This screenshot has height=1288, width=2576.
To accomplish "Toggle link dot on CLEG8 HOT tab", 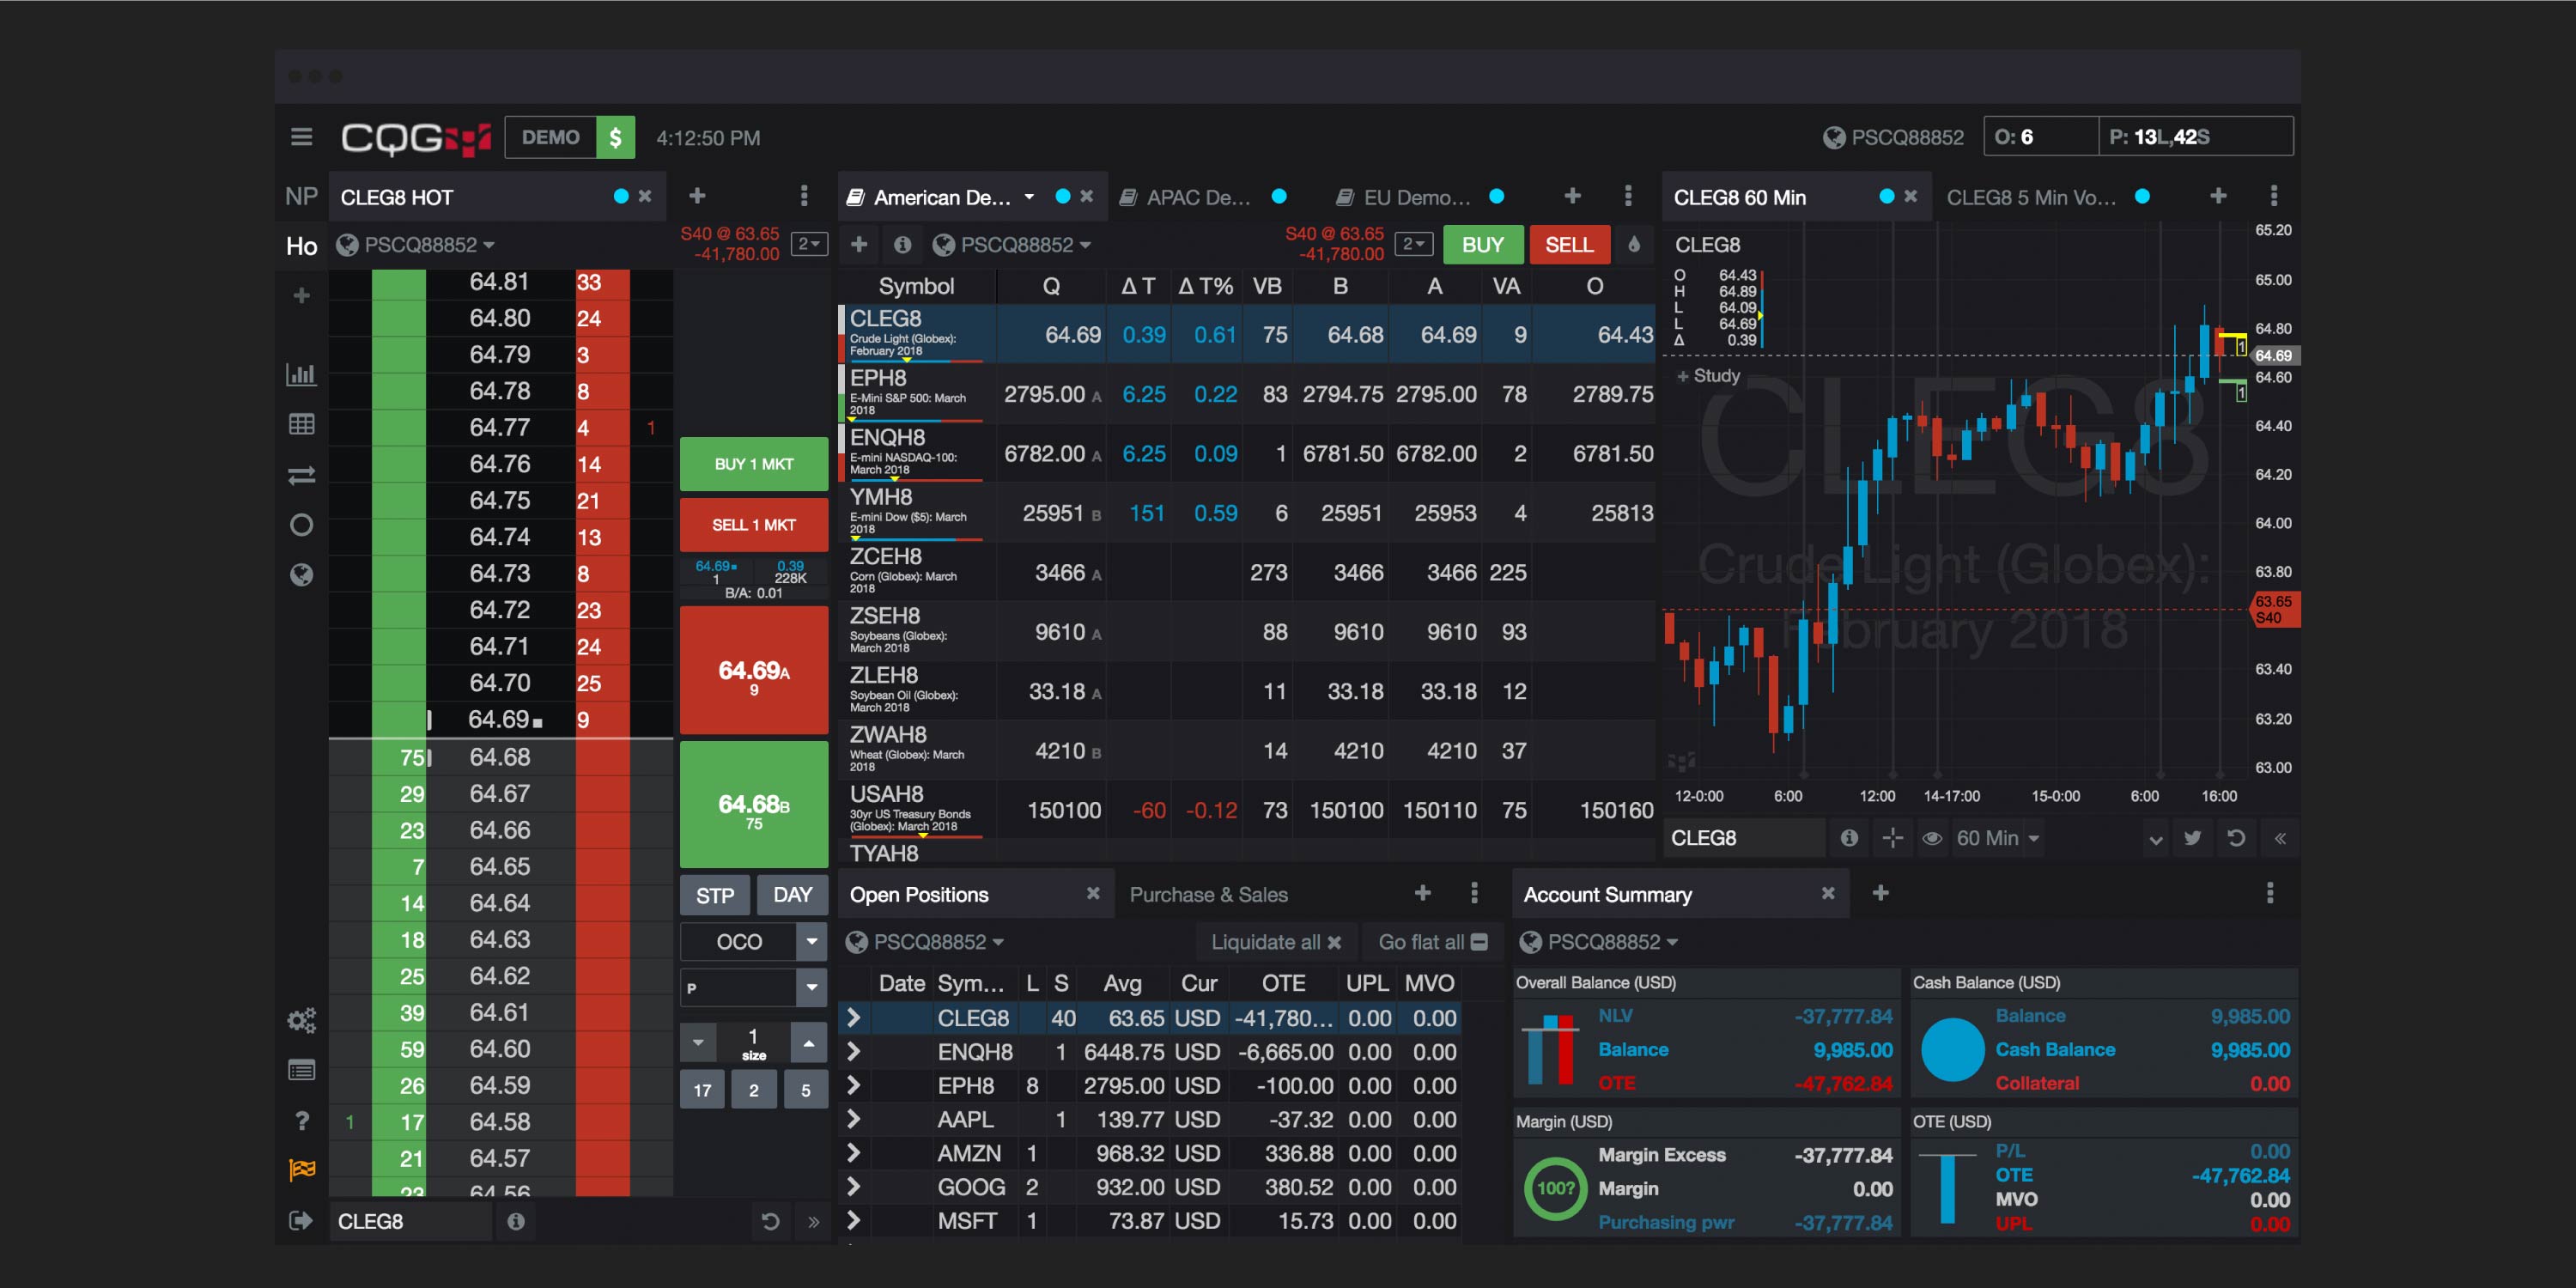I will (621, 196).
